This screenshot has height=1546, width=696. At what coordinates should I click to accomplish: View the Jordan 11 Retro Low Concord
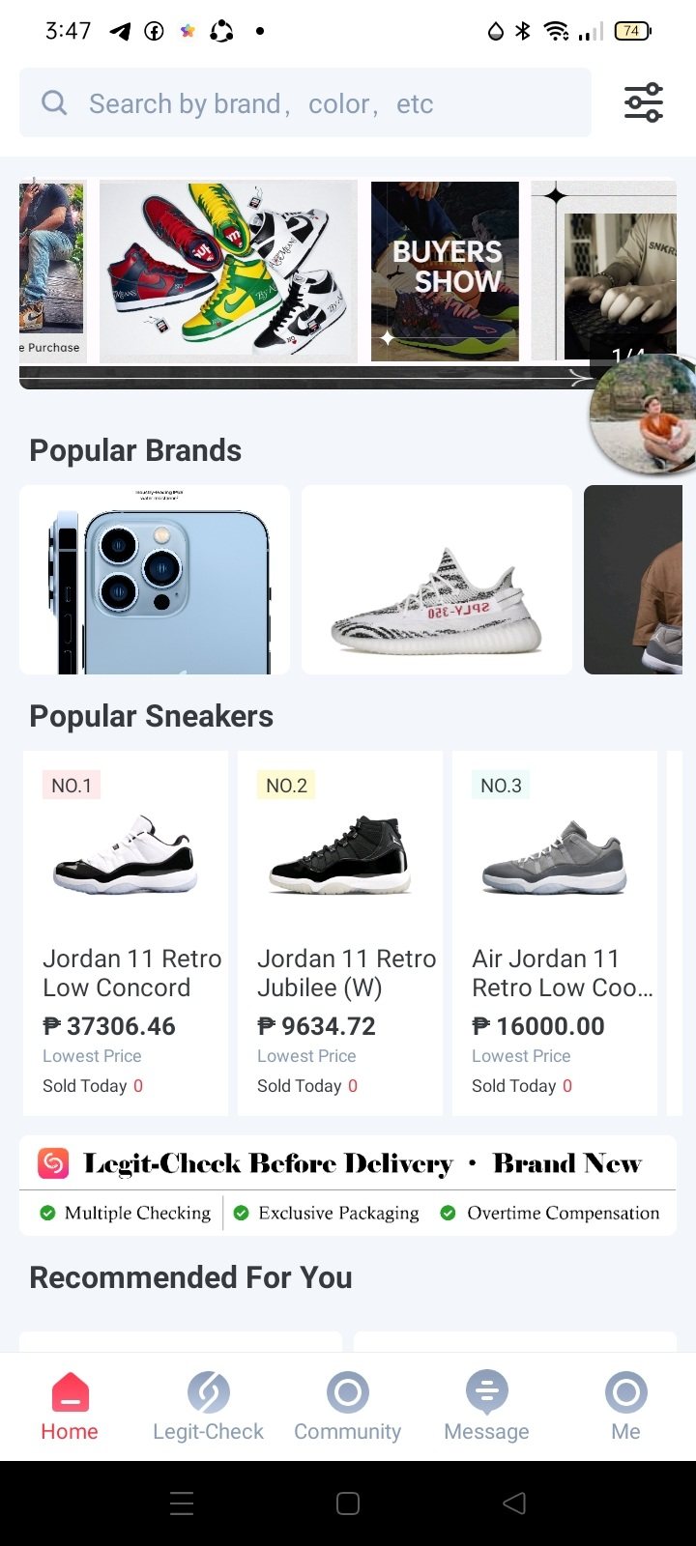pyautogui.click(x=126, y=932)
